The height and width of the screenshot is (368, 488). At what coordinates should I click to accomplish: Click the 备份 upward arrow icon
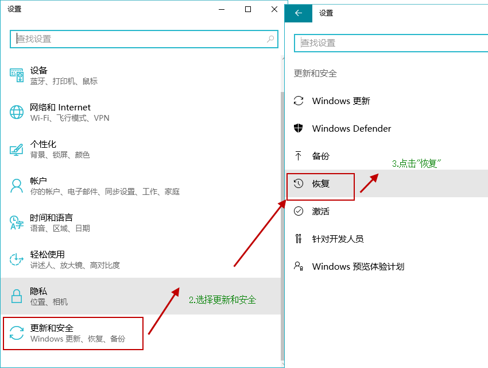pos(299,156)
